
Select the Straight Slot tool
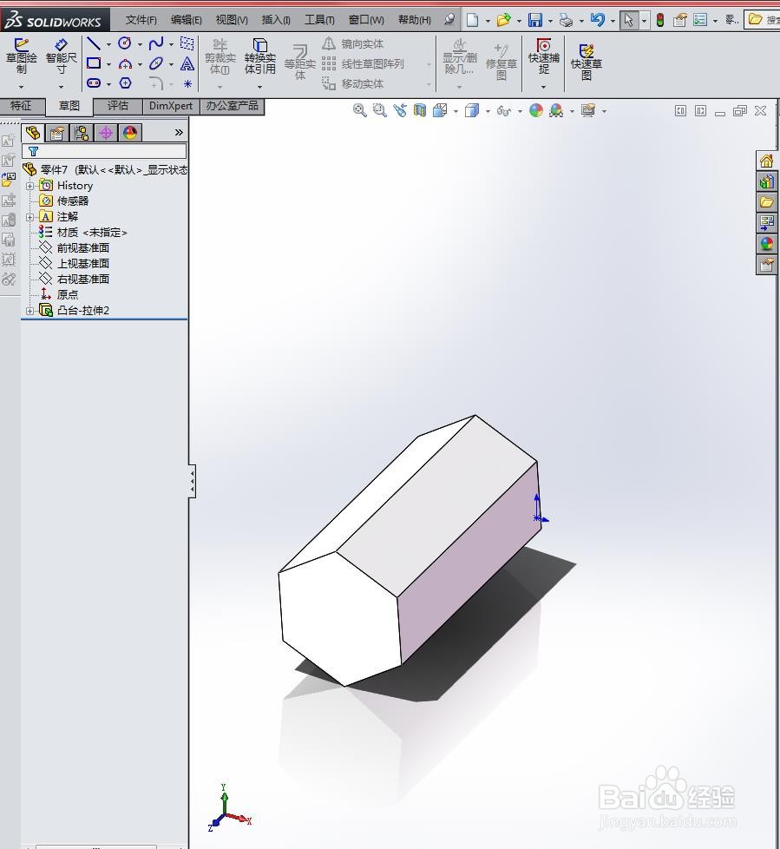tap(94, 82)
